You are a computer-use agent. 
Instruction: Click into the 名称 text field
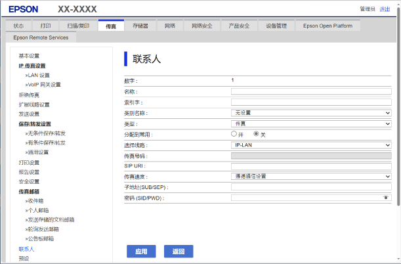click(x=311, y=91)
